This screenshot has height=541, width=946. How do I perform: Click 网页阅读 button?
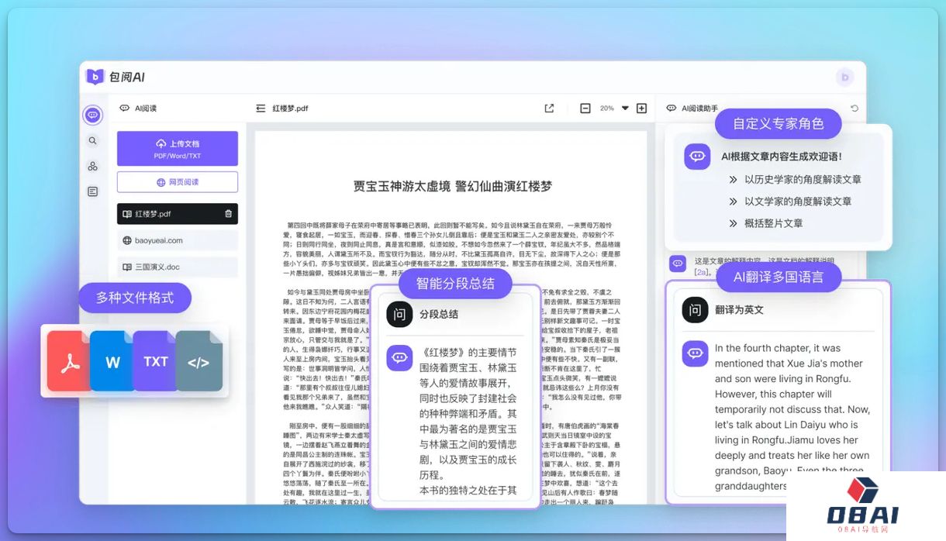click(178, 182)
